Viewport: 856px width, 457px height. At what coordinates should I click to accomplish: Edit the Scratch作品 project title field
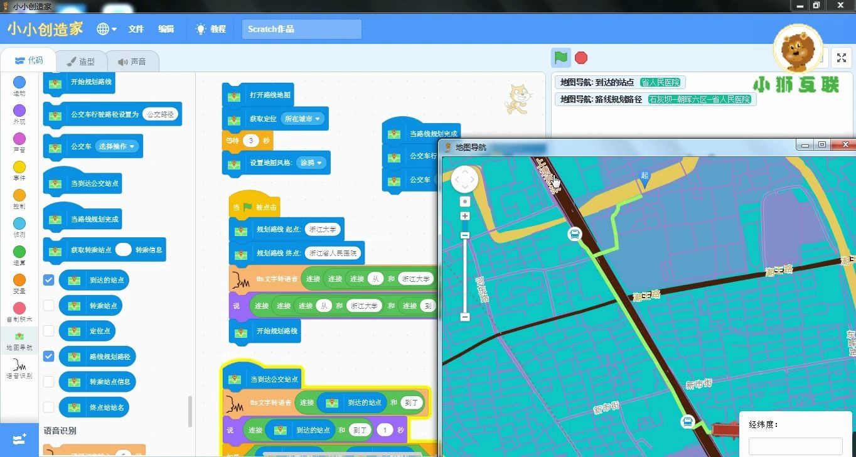coord(302,29)
